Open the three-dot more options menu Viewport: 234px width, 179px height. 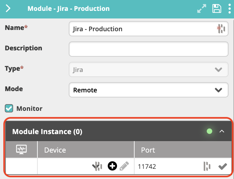click(230, 9)
